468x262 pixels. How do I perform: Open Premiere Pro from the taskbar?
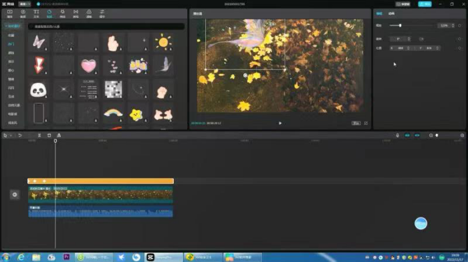(x=66, y=257)
